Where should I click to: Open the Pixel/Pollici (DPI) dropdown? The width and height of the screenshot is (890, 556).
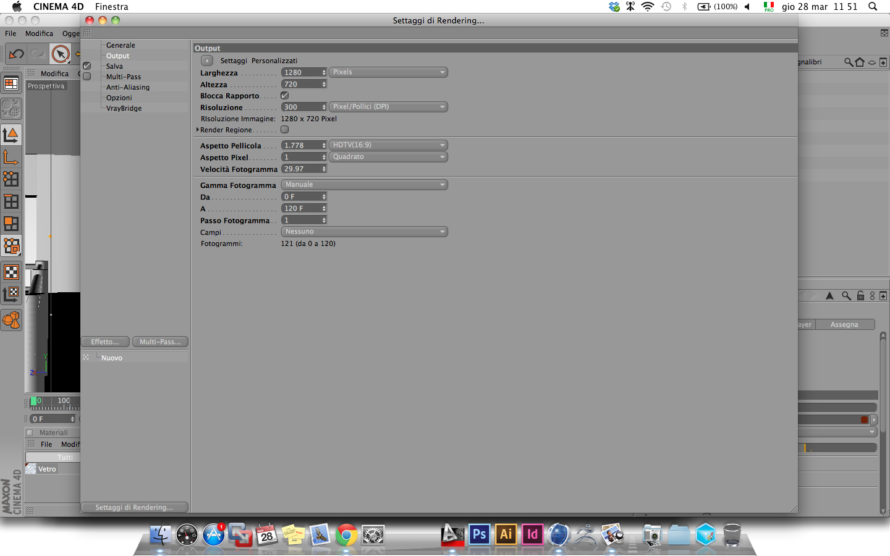(388, 107)
